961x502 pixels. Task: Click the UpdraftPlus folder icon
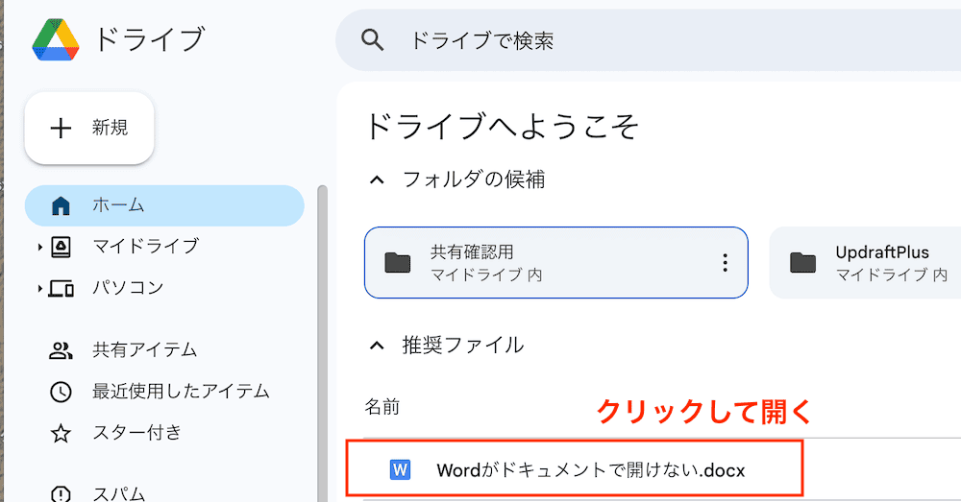point(802,262)
